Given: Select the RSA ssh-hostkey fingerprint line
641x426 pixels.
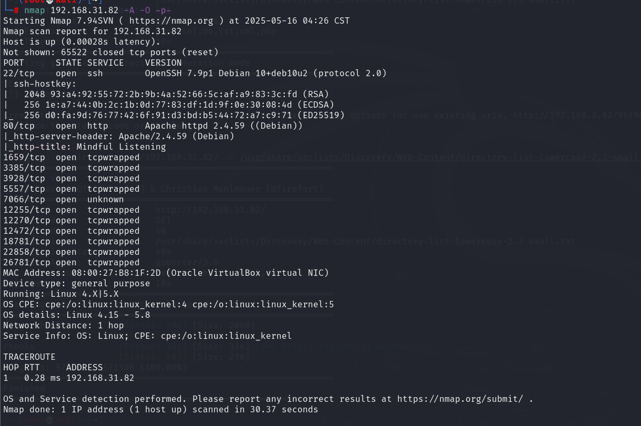Looking at the screenshot, I should tap(166, 94).
